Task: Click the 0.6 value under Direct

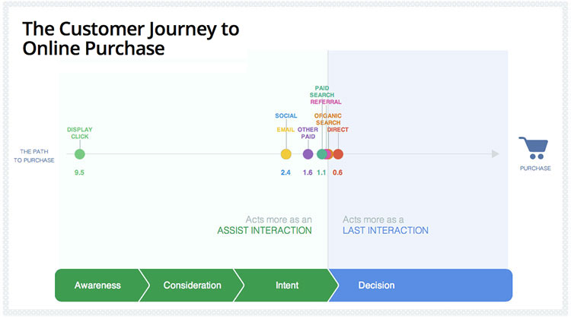Action: tap(337, 172)
